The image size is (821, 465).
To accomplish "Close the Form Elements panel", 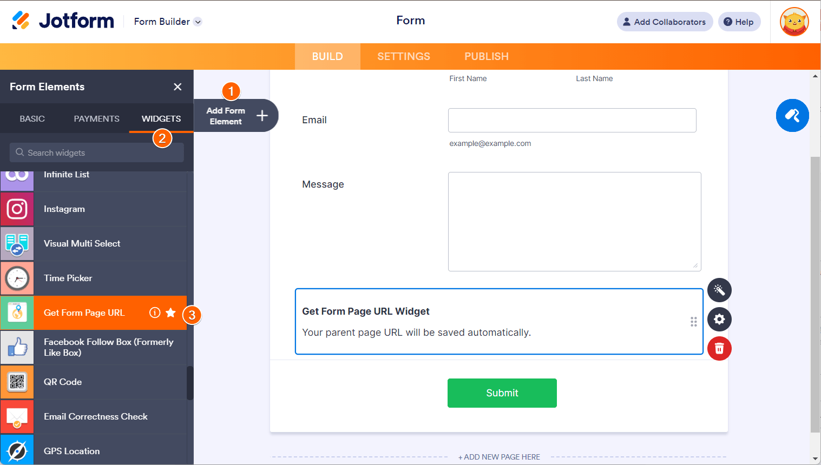I will 178,87.
